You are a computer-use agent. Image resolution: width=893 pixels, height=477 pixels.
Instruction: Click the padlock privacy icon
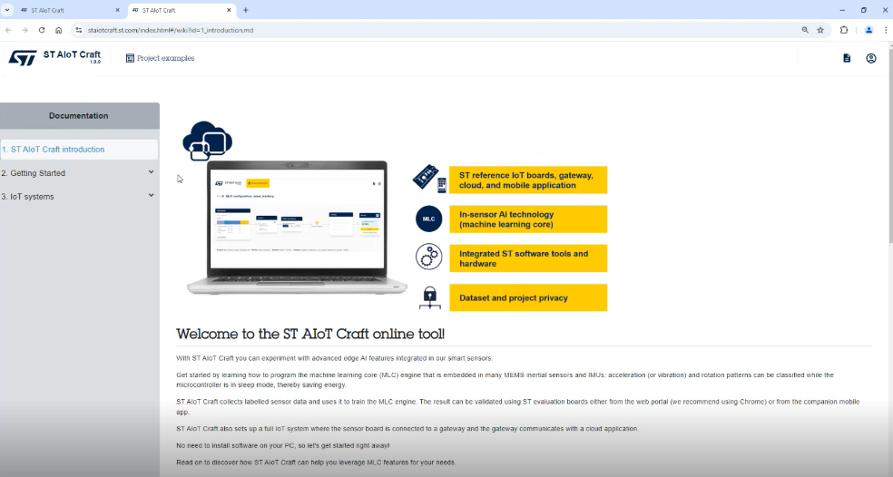click(430, 297)
